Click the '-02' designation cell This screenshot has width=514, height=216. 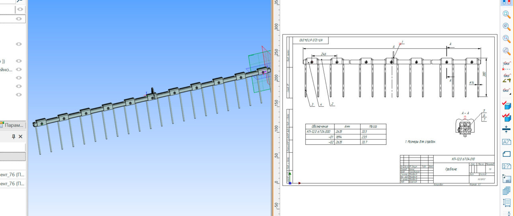(319, 142)
